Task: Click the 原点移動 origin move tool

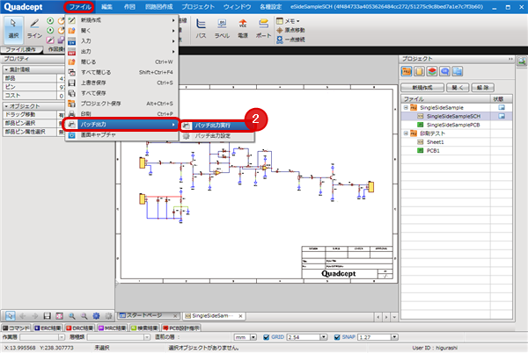Action: click(290, 30)
